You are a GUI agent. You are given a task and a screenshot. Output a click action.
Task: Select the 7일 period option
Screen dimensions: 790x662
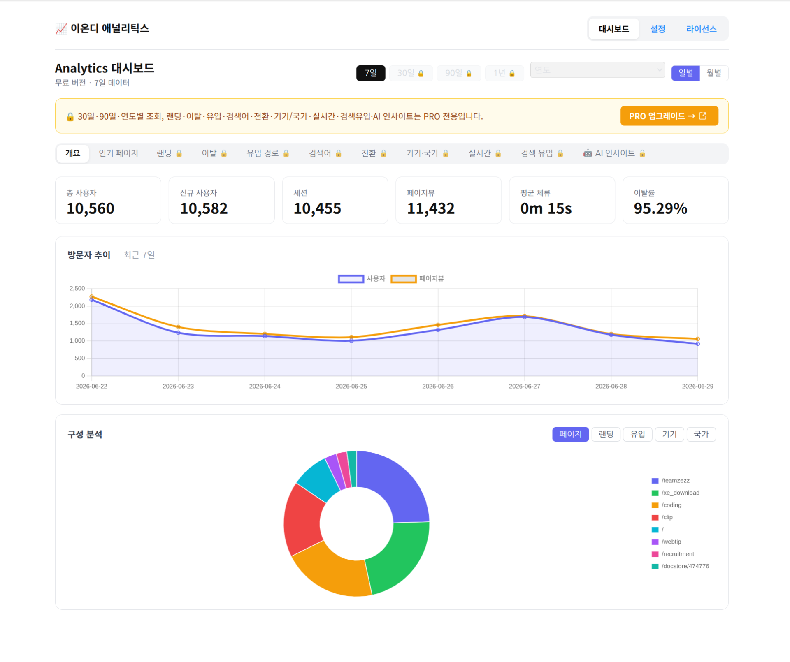coord(371,73)
